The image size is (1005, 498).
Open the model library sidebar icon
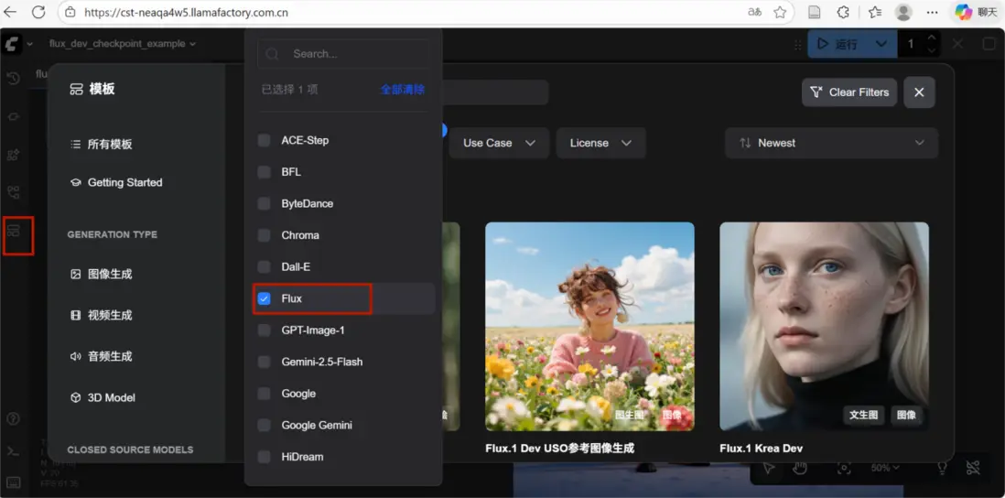pyautogui.click(x=13, y=155)
